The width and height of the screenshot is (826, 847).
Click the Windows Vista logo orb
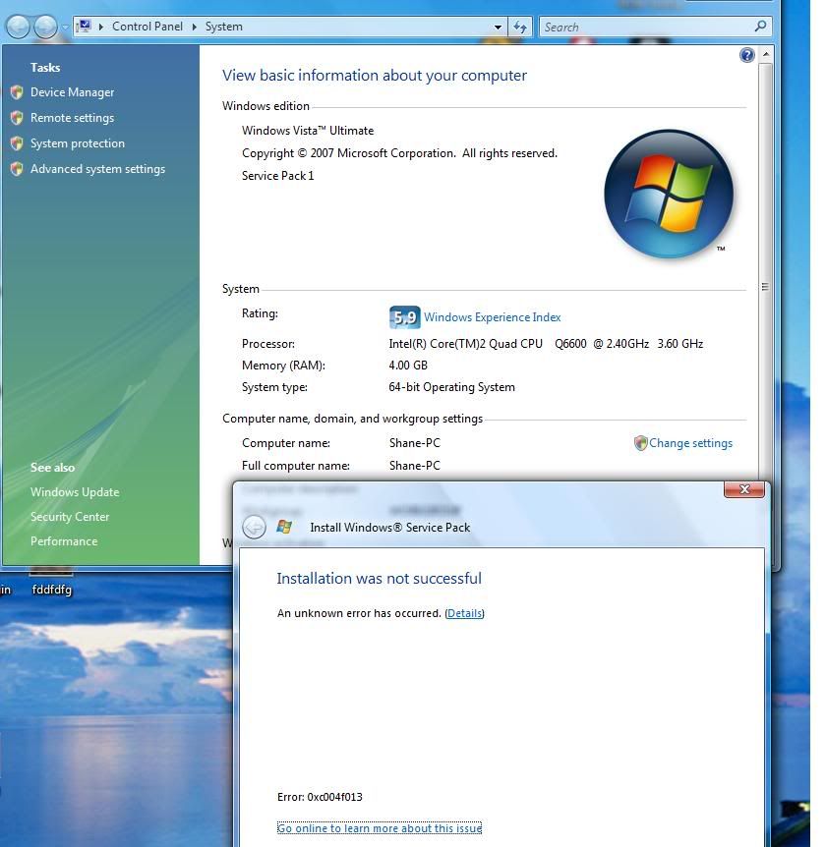click(x=669, y=194)
